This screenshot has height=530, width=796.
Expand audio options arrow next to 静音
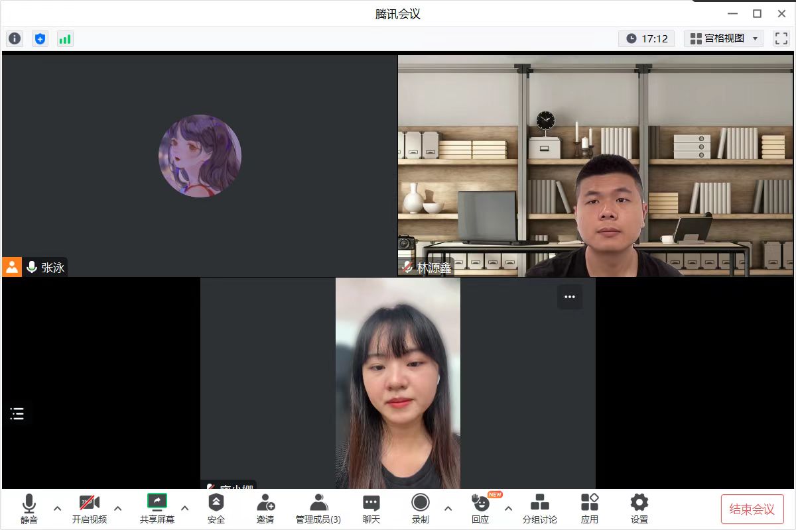click(57, 509)
